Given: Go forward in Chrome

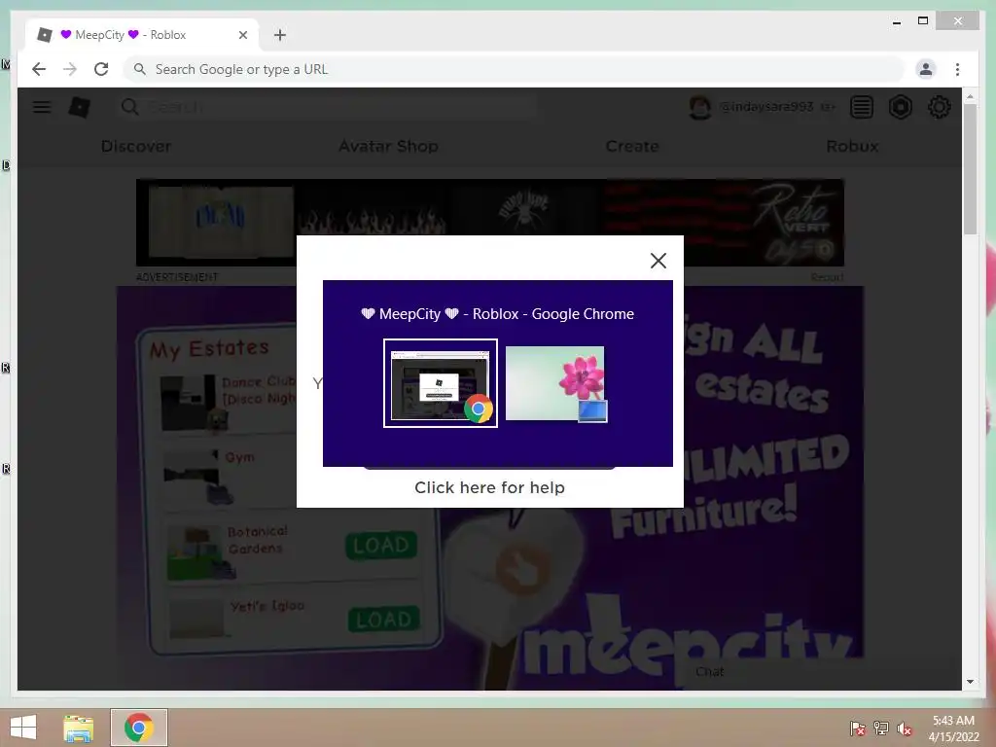Looking at the screenshot, I should [70, 69].
